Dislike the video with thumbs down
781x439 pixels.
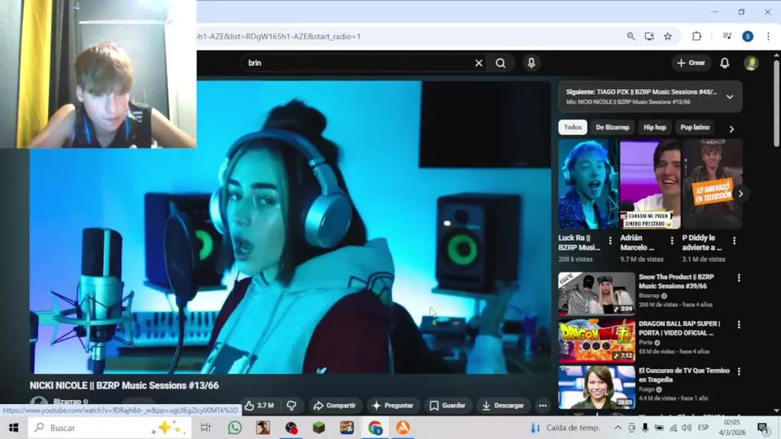point(292,405)
